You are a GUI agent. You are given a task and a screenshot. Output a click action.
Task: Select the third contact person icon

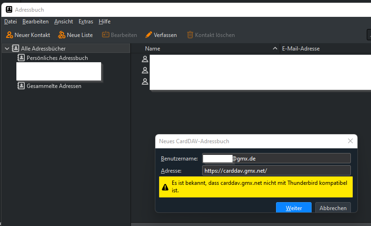pos(145,81)
